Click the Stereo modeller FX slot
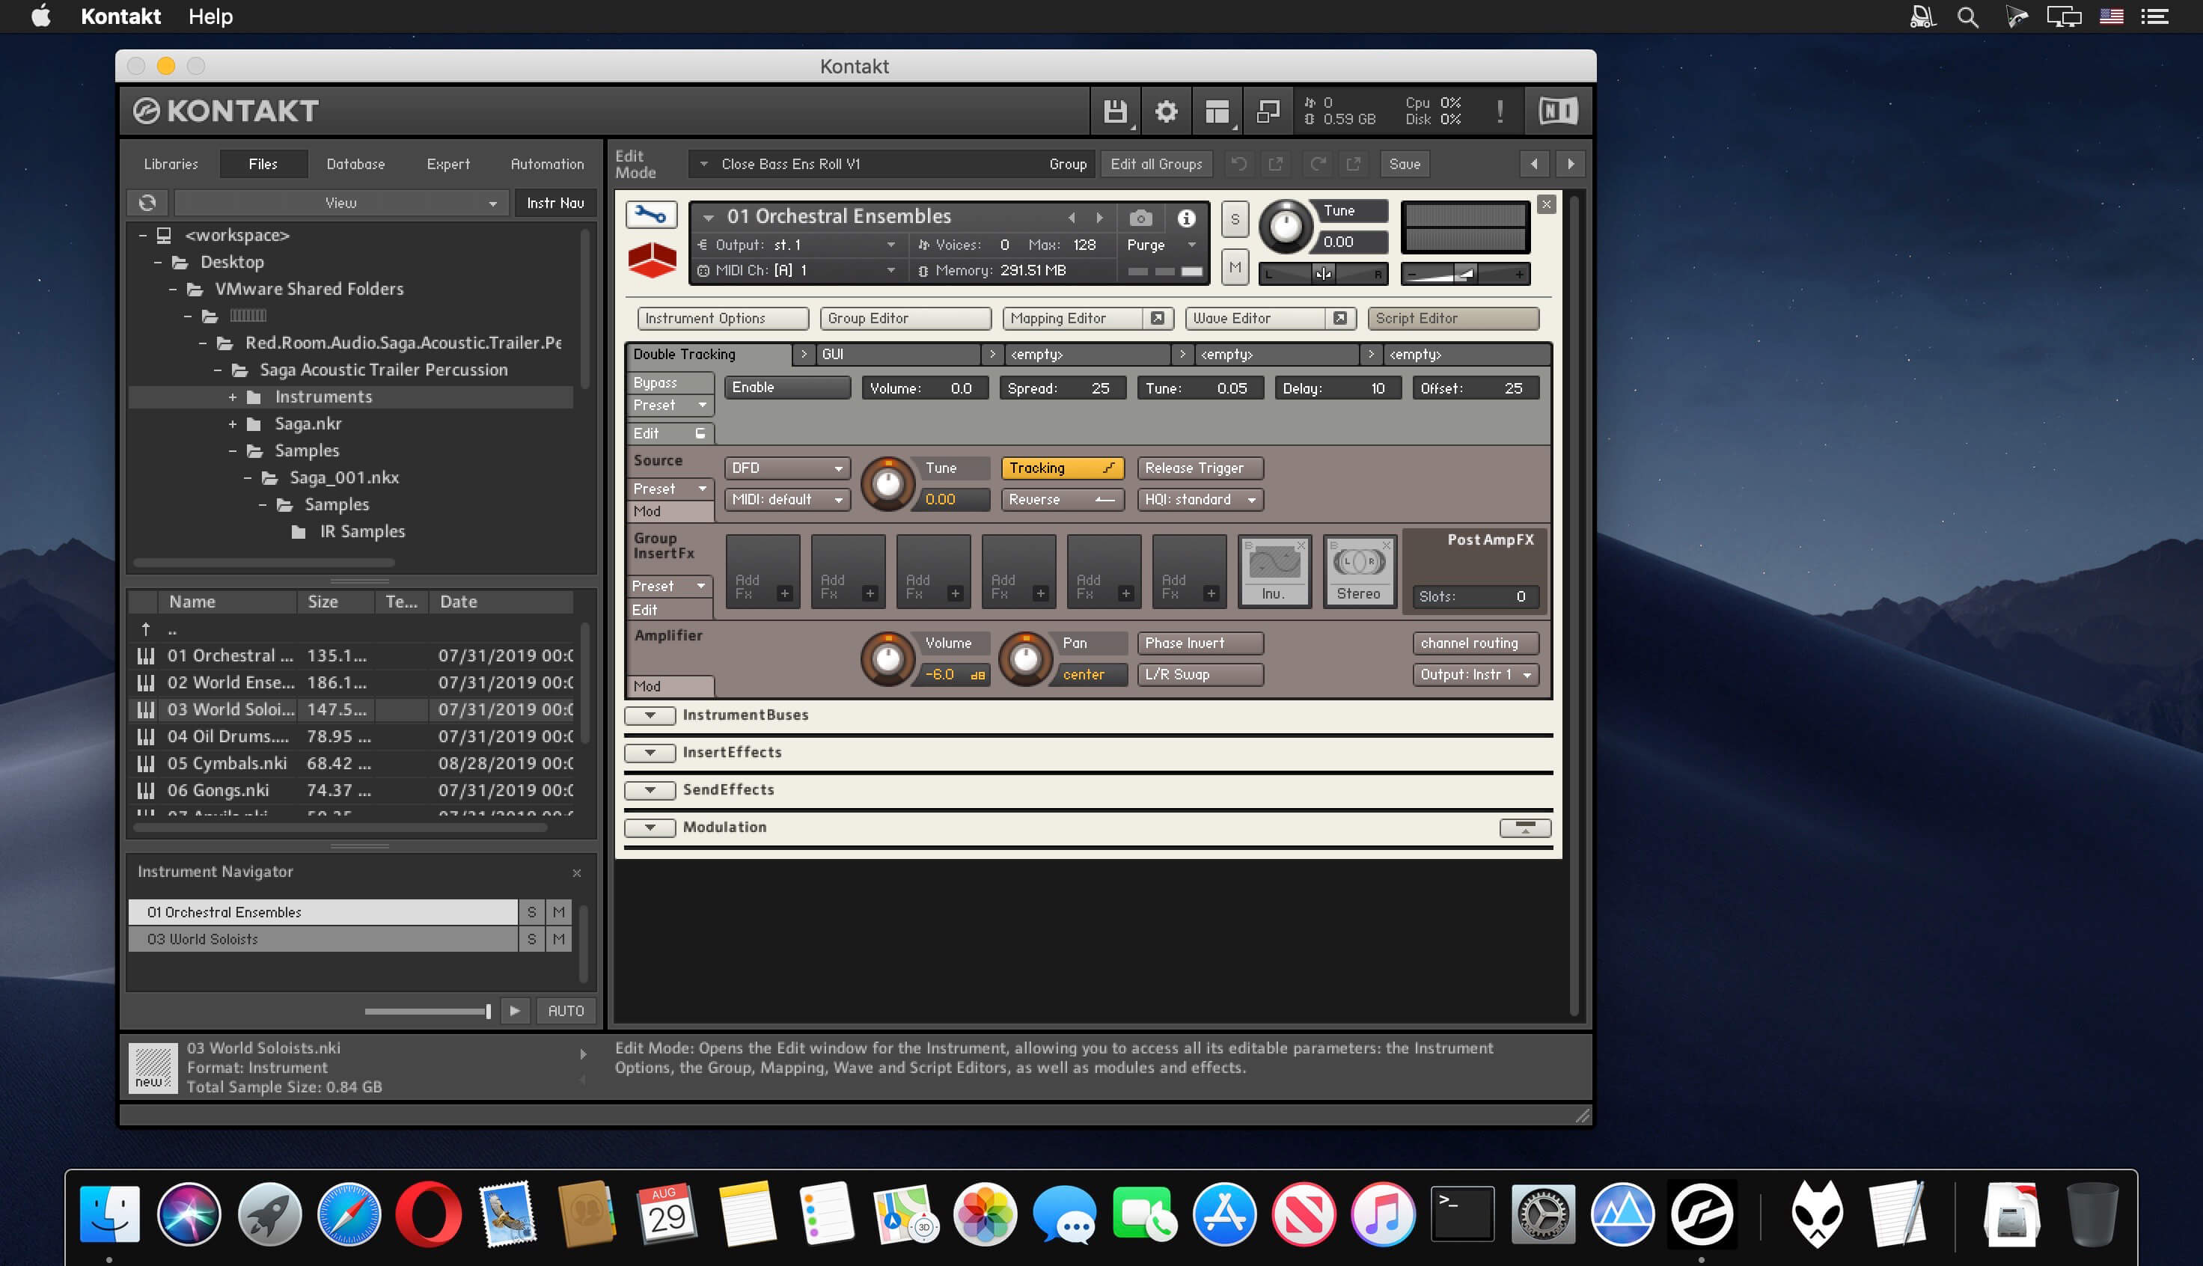The width and height of the screenshot is (2203, 1266). tap(1359, 570)
